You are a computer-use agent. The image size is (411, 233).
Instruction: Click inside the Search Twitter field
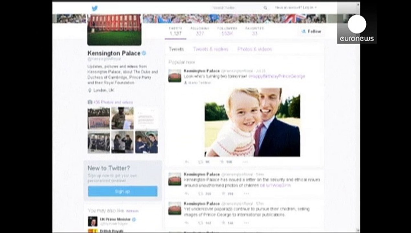click(x=237, y=8)
